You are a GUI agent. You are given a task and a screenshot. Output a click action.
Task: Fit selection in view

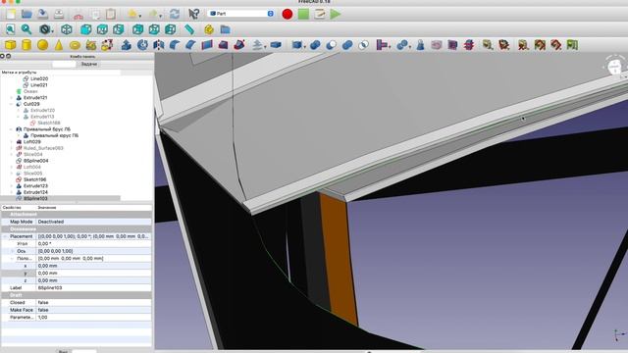[x=26, y=29]
